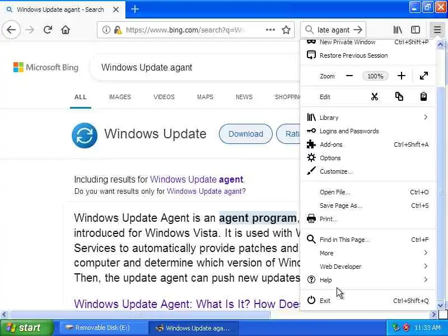Toggle the sidebars toolbar button

click(416, 30)
